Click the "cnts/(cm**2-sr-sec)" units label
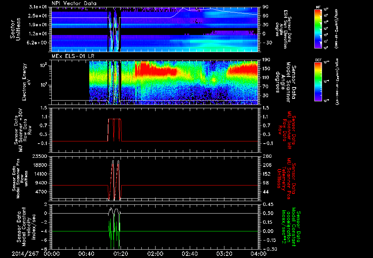Image resolution: width=373 pixels, height=258 pixels. (x=336, y=28)
